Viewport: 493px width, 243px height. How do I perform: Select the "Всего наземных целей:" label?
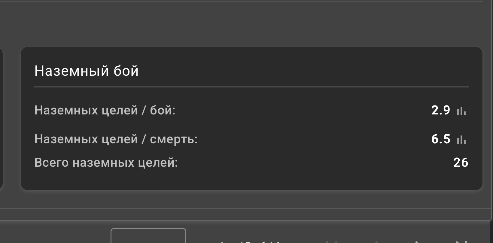106,163
